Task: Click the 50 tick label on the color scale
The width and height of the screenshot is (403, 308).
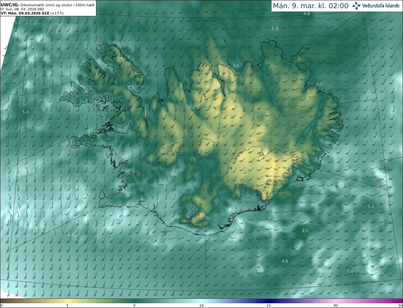Action: (400, 305)
